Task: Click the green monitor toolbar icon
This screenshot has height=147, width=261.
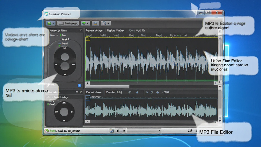Action: pyautogui.click(x=84, y=23)
